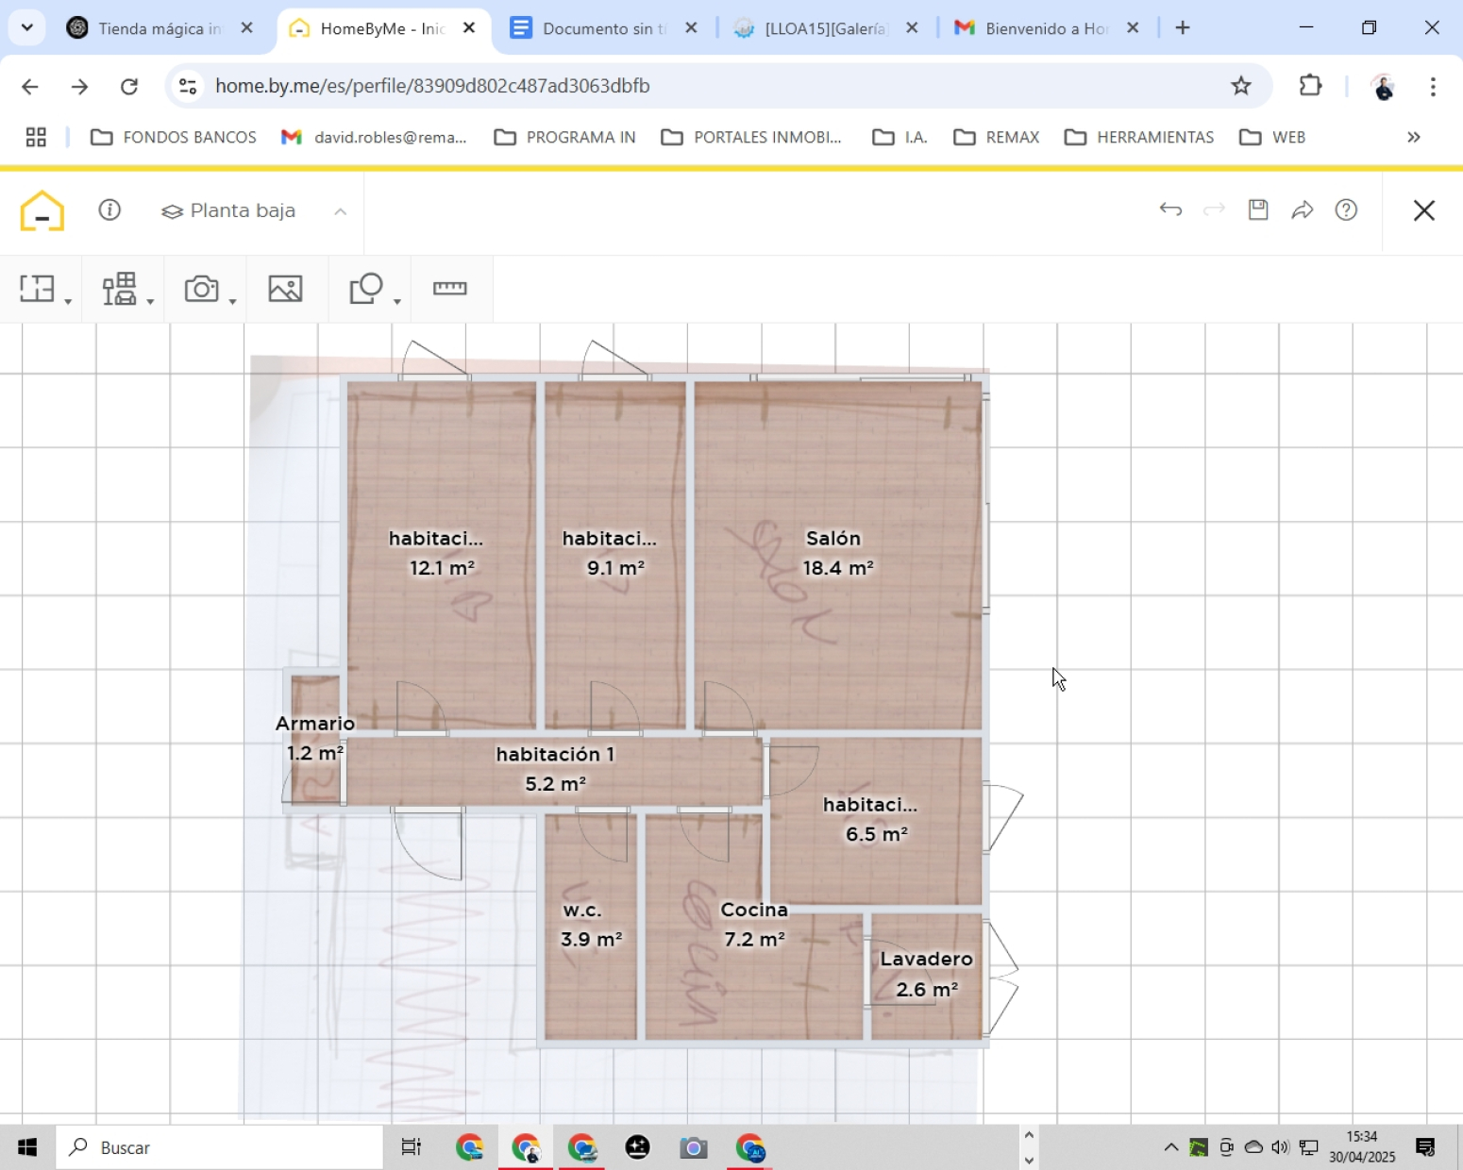Close the HomeByMe browser tab
1463x1170 pixels.
469,28
